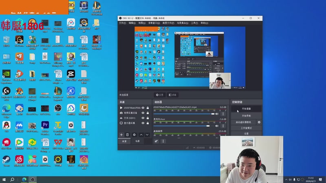This screenshot has width=326, height=183.
Task: Open taskbar search magnifier
Action: tap(12, 179)
